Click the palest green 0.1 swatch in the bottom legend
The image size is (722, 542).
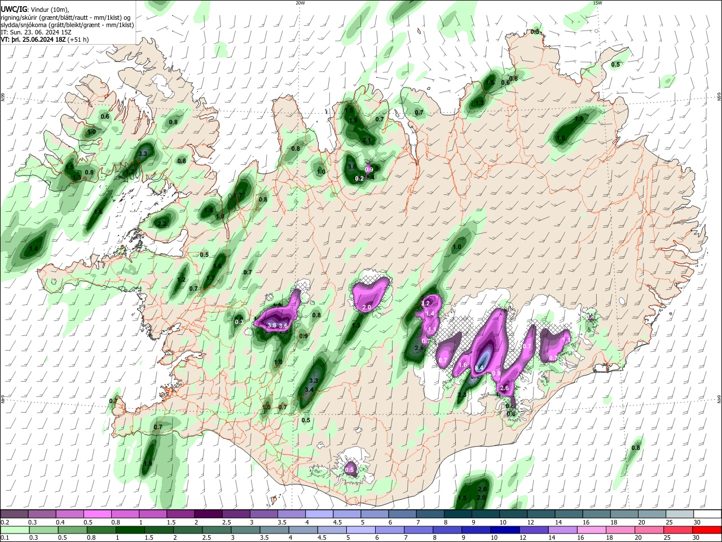15,530
